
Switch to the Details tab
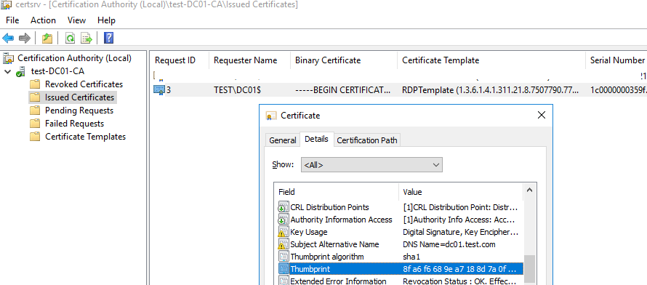click(316, 139)
